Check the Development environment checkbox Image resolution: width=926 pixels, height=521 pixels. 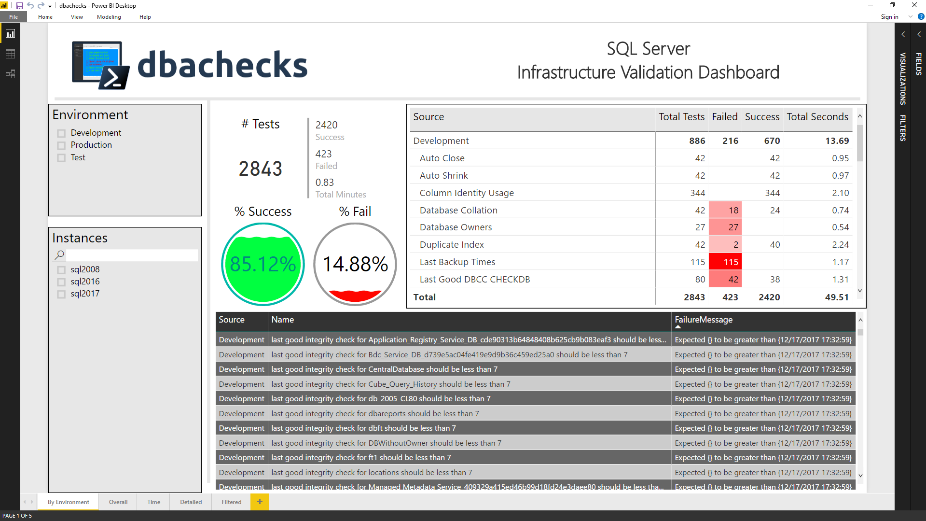[61, 133]
